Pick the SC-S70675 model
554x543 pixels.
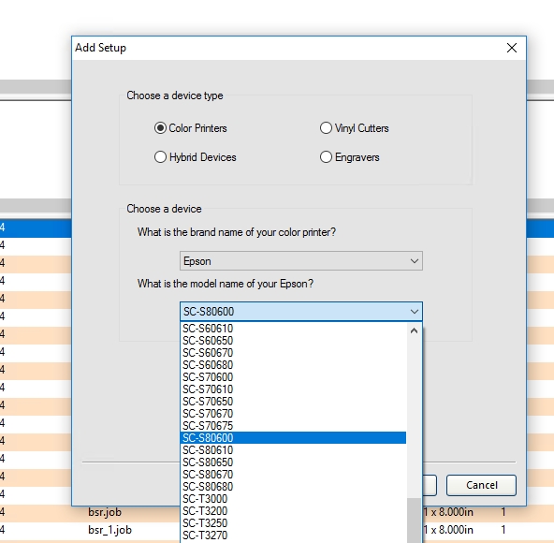coord(293,426)
